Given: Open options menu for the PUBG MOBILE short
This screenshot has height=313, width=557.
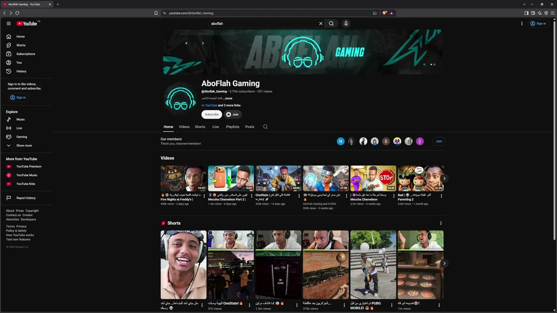Looking at the screenshot, I should click(392, 305).
